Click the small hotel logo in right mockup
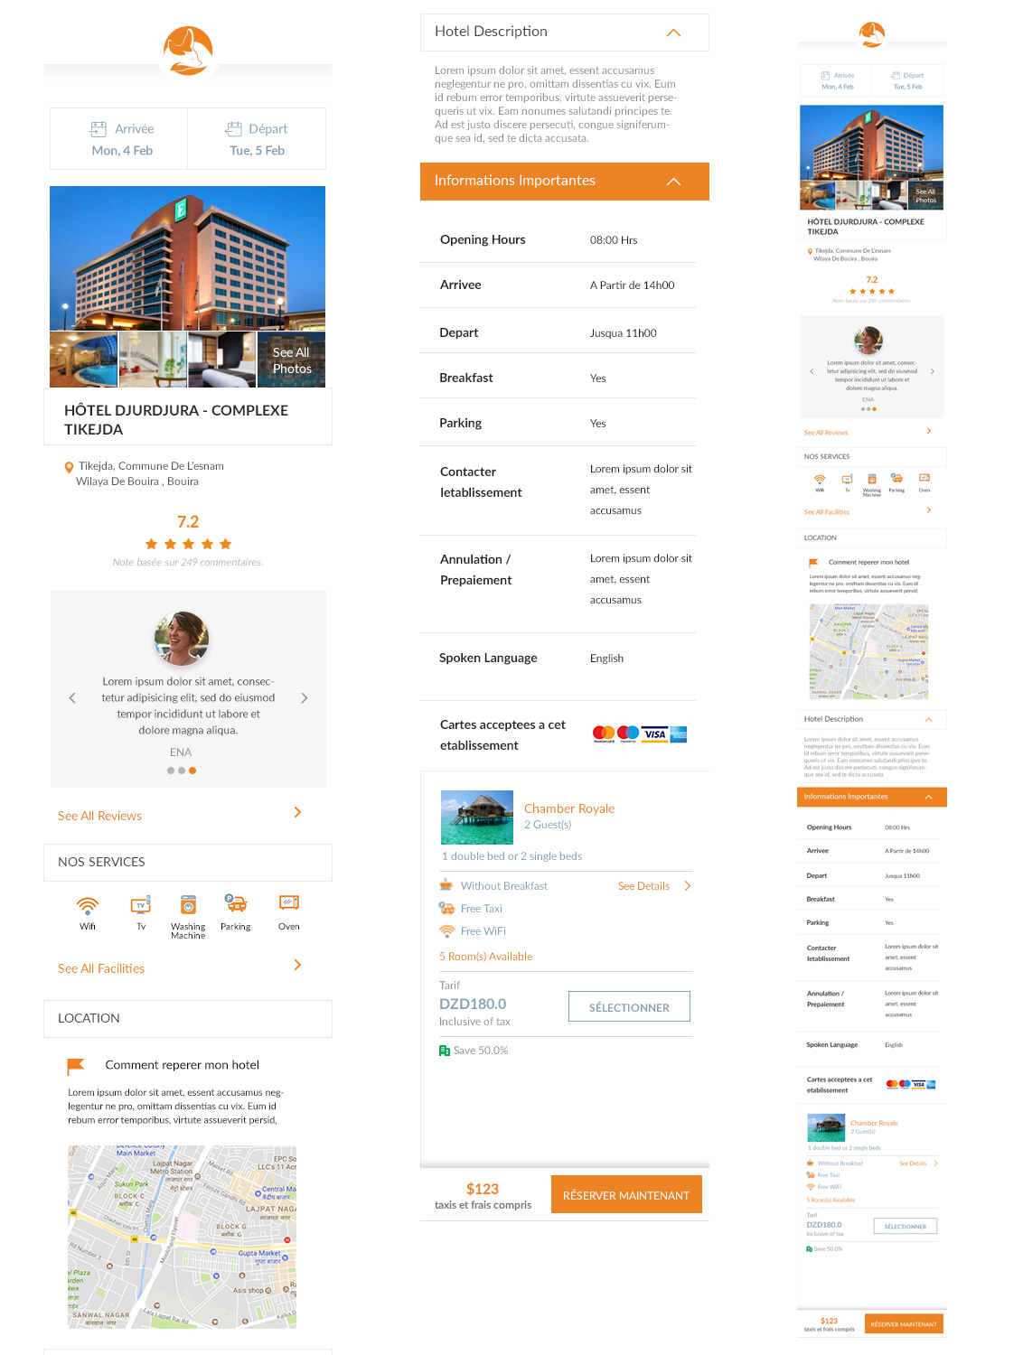The height and width of the screenshot is (1355, 1023). [872, 34]
